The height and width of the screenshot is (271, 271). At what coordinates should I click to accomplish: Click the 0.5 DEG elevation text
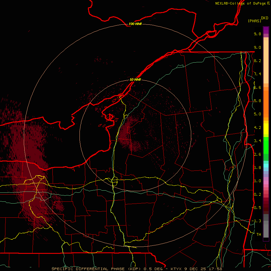(x=153, y=269)
